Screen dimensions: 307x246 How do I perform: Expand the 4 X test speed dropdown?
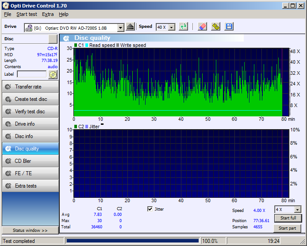(x=297, y=210)
